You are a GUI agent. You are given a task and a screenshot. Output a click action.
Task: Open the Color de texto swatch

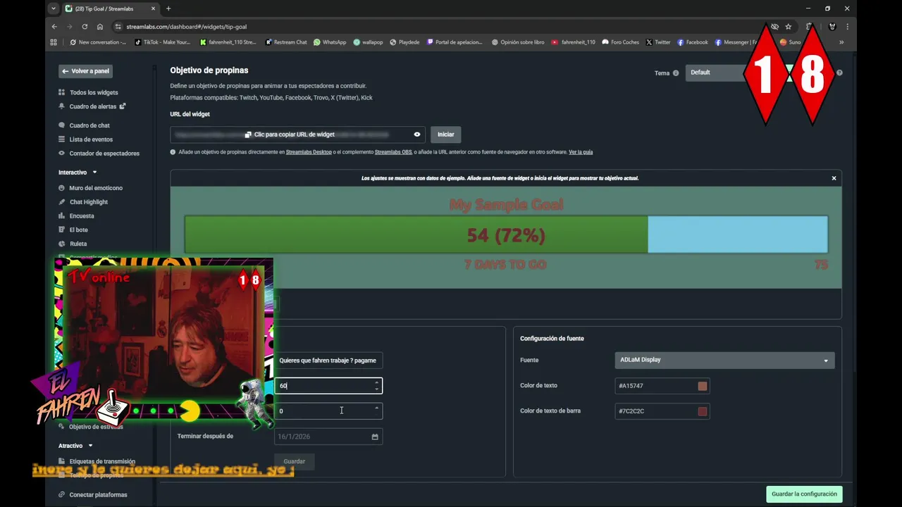703,386
